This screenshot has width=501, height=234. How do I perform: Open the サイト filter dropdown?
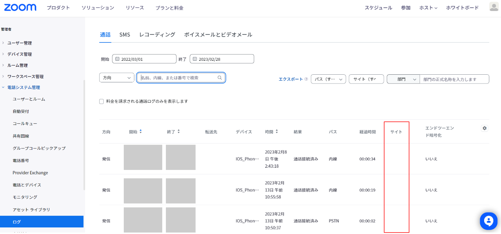366,79
